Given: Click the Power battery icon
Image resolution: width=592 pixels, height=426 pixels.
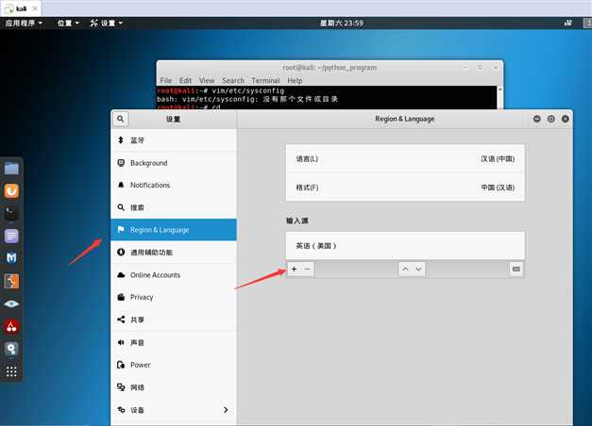Looking at the screenshot, I should 121,365.
